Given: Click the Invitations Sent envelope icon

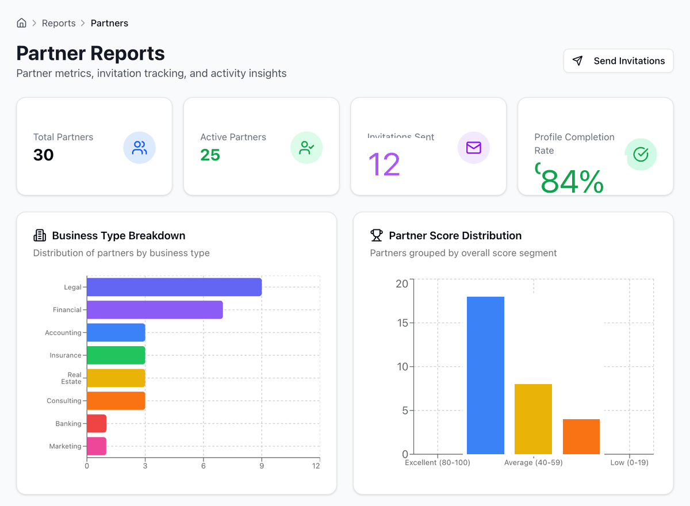Looking at the screenshot, I should 473,148.
